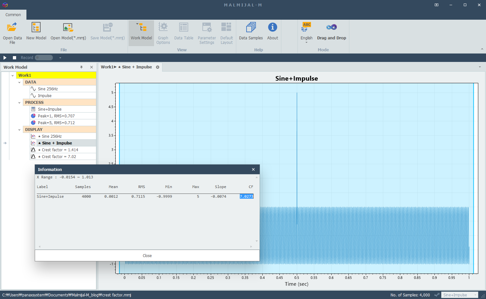Open the ★ Sine 256Hz display
This screenshot has height=299, width=486.
tap(63, 136)
